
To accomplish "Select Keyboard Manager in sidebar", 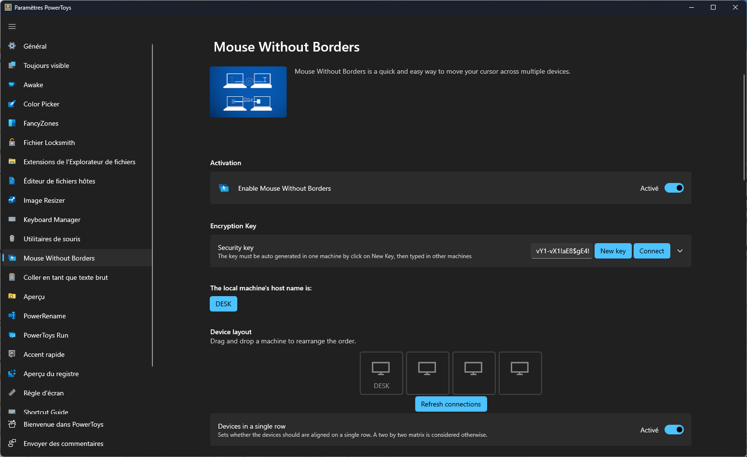I will tap(77, 220).
